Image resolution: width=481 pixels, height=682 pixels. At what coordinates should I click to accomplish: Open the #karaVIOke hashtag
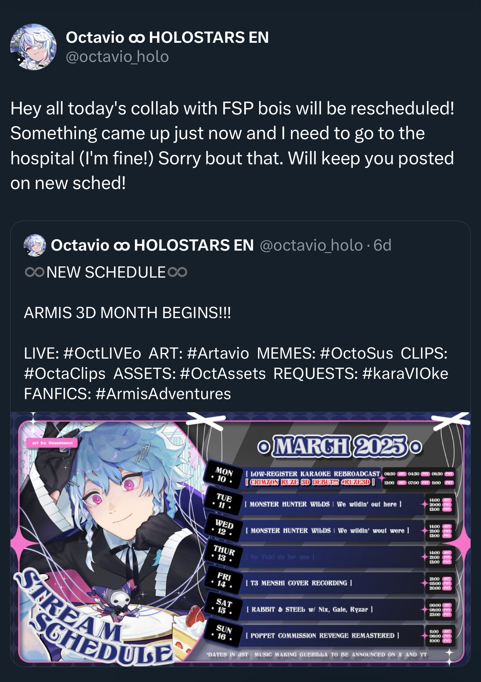pyautogui.click(x=405, y=374)
